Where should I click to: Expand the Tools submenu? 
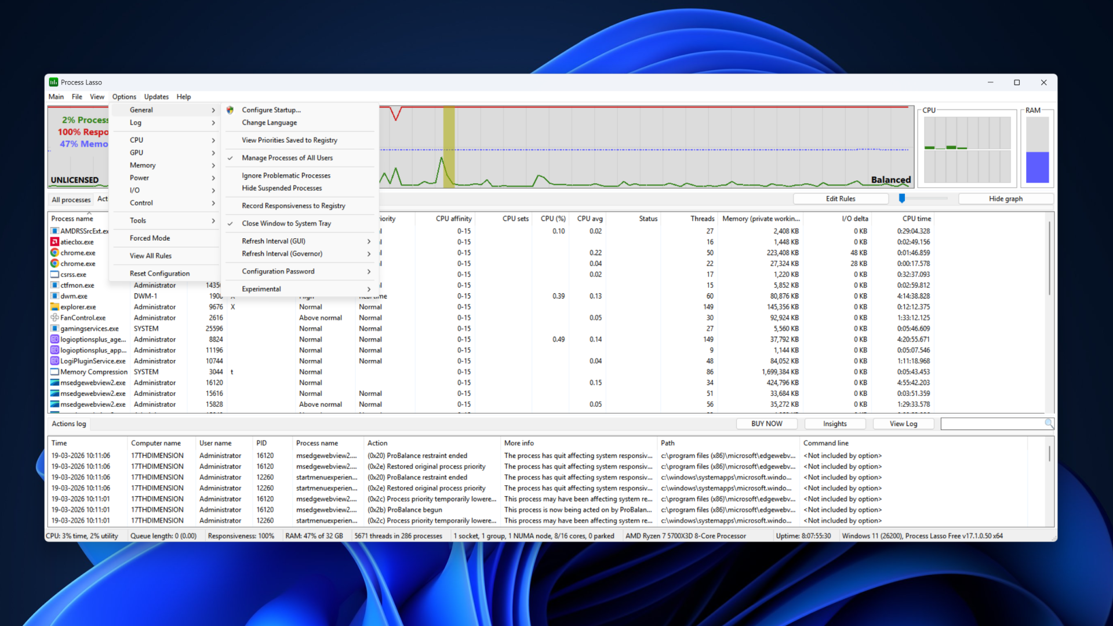(x=165, y=221)
